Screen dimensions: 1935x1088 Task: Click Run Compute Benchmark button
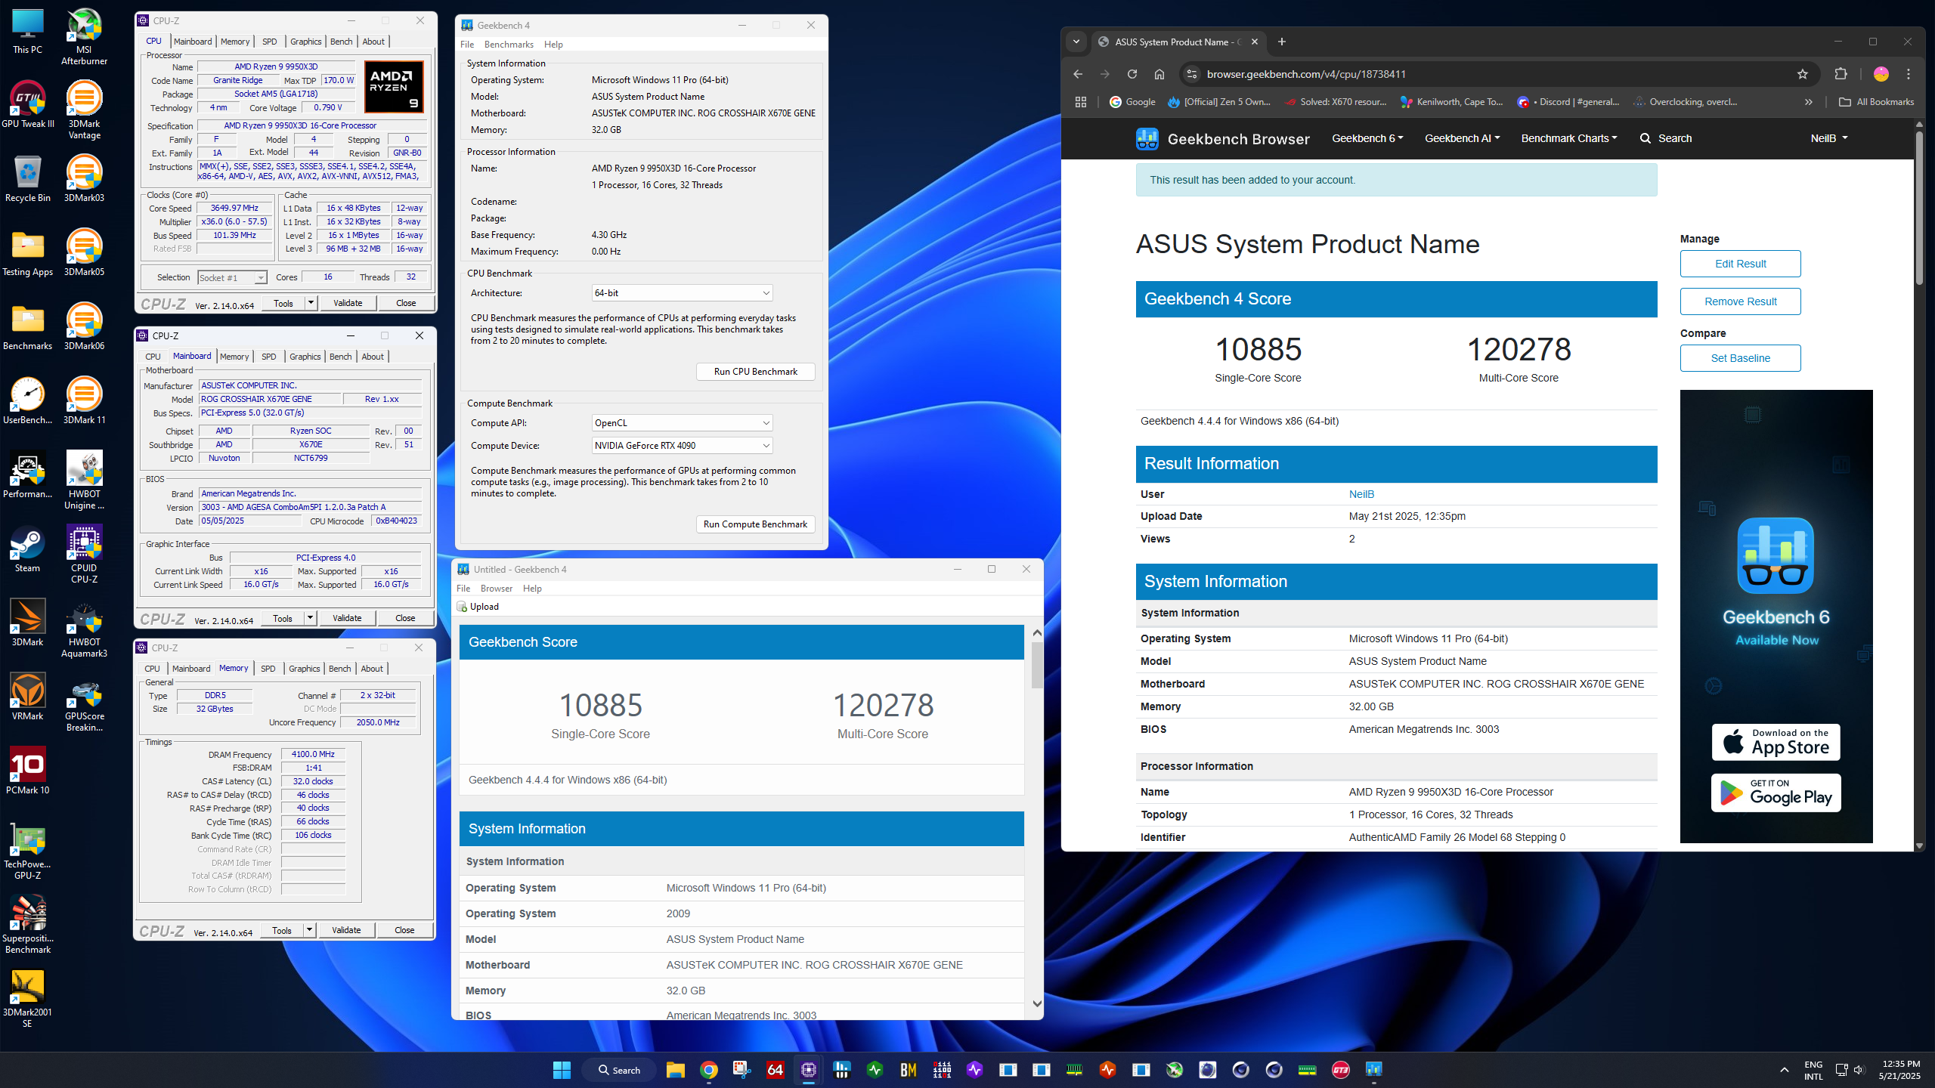[x=755, y=524]
